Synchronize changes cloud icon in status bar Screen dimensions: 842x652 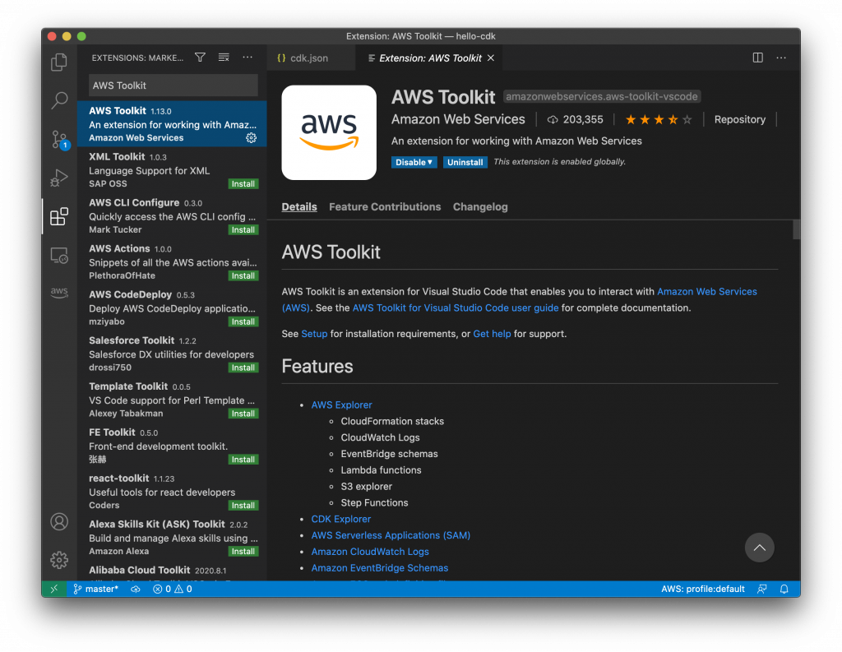[136, 589]
